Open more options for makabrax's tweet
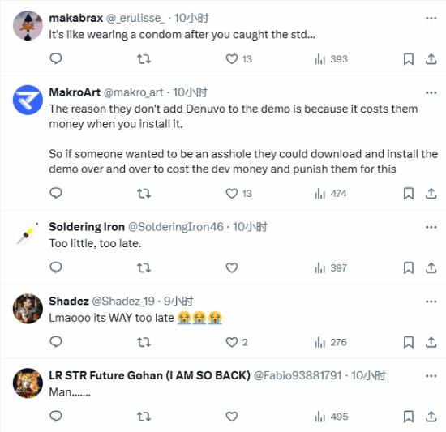Screen dimensions: 446x432 tap(431, 19)
